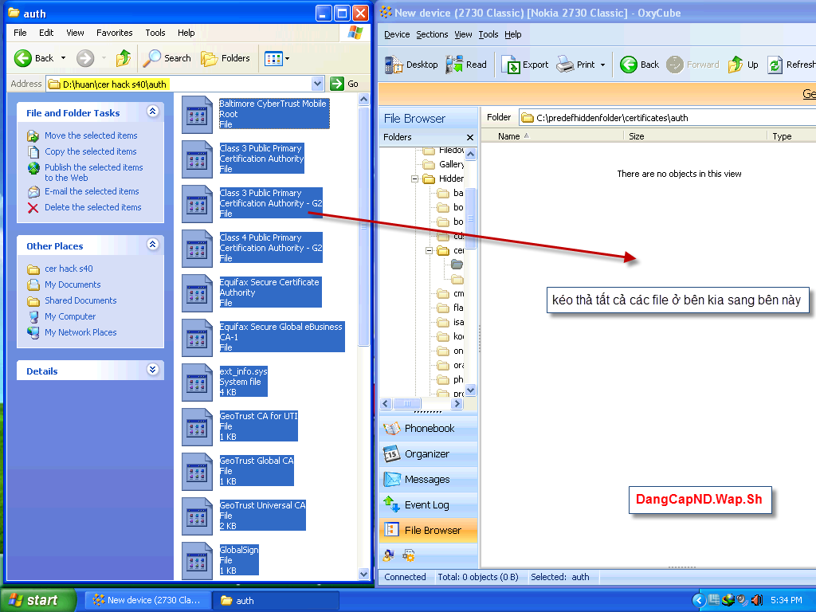Open My Network Places in Other Places

(x=80, y=332)
